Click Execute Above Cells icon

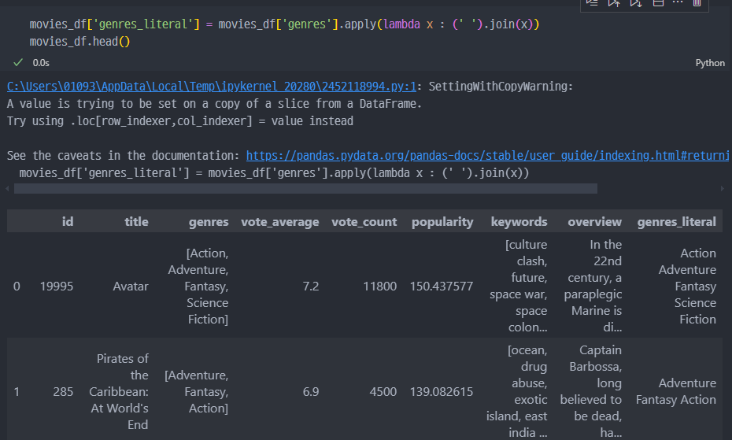[614, 3]
